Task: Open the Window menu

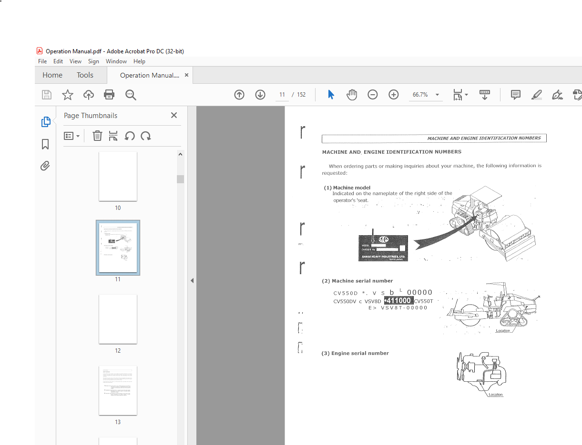Action: point(116,61)
